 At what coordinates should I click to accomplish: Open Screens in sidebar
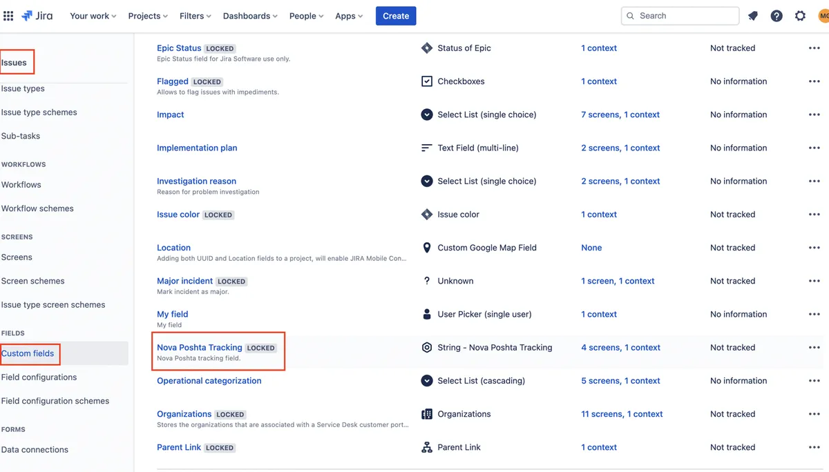17,257
